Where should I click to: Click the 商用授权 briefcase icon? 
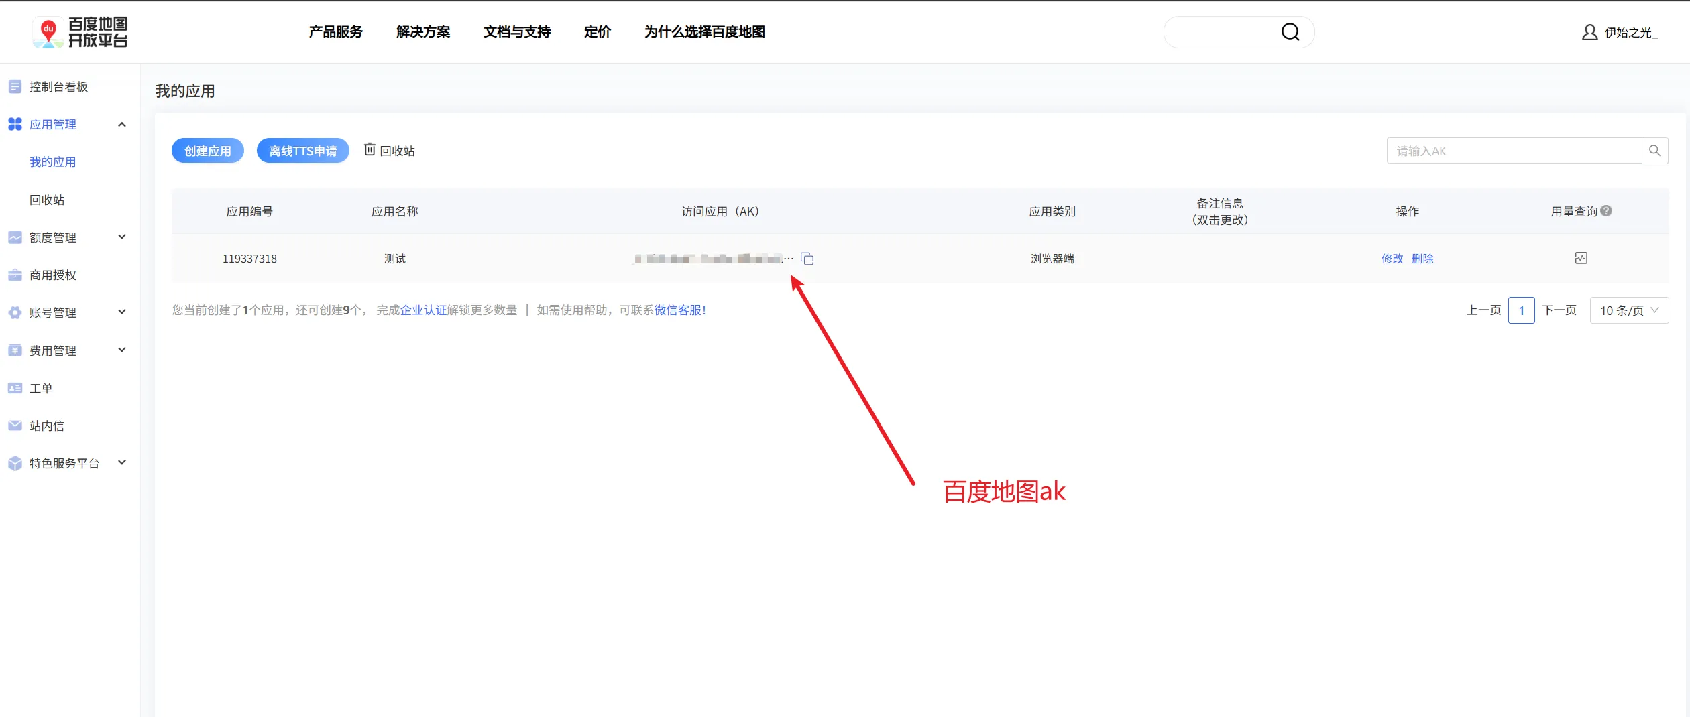[15, 275]
